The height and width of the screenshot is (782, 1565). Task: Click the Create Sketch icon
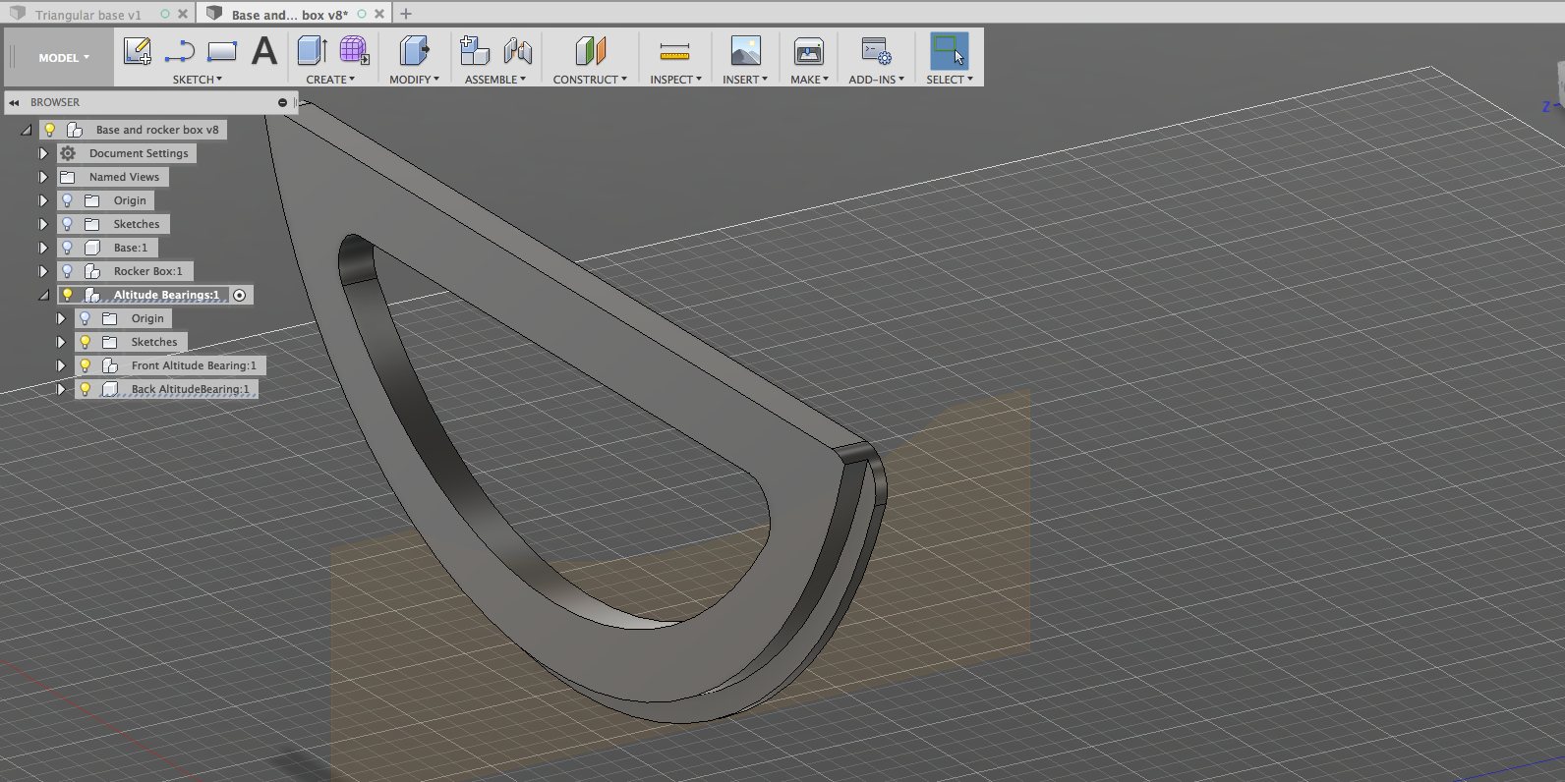[x=138, y=51]
